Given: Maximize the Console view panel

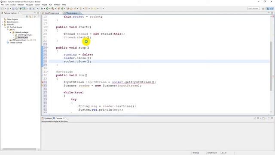Looking at the screenshot, I should 272,118.
